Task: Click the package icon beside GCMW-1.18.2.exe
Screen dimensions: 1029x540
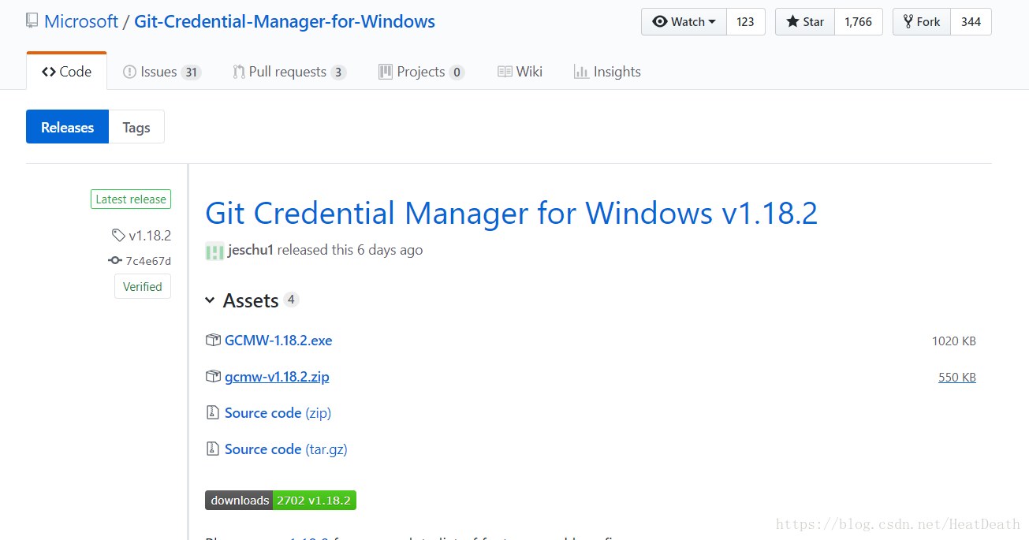Action: tap(213, 341)
